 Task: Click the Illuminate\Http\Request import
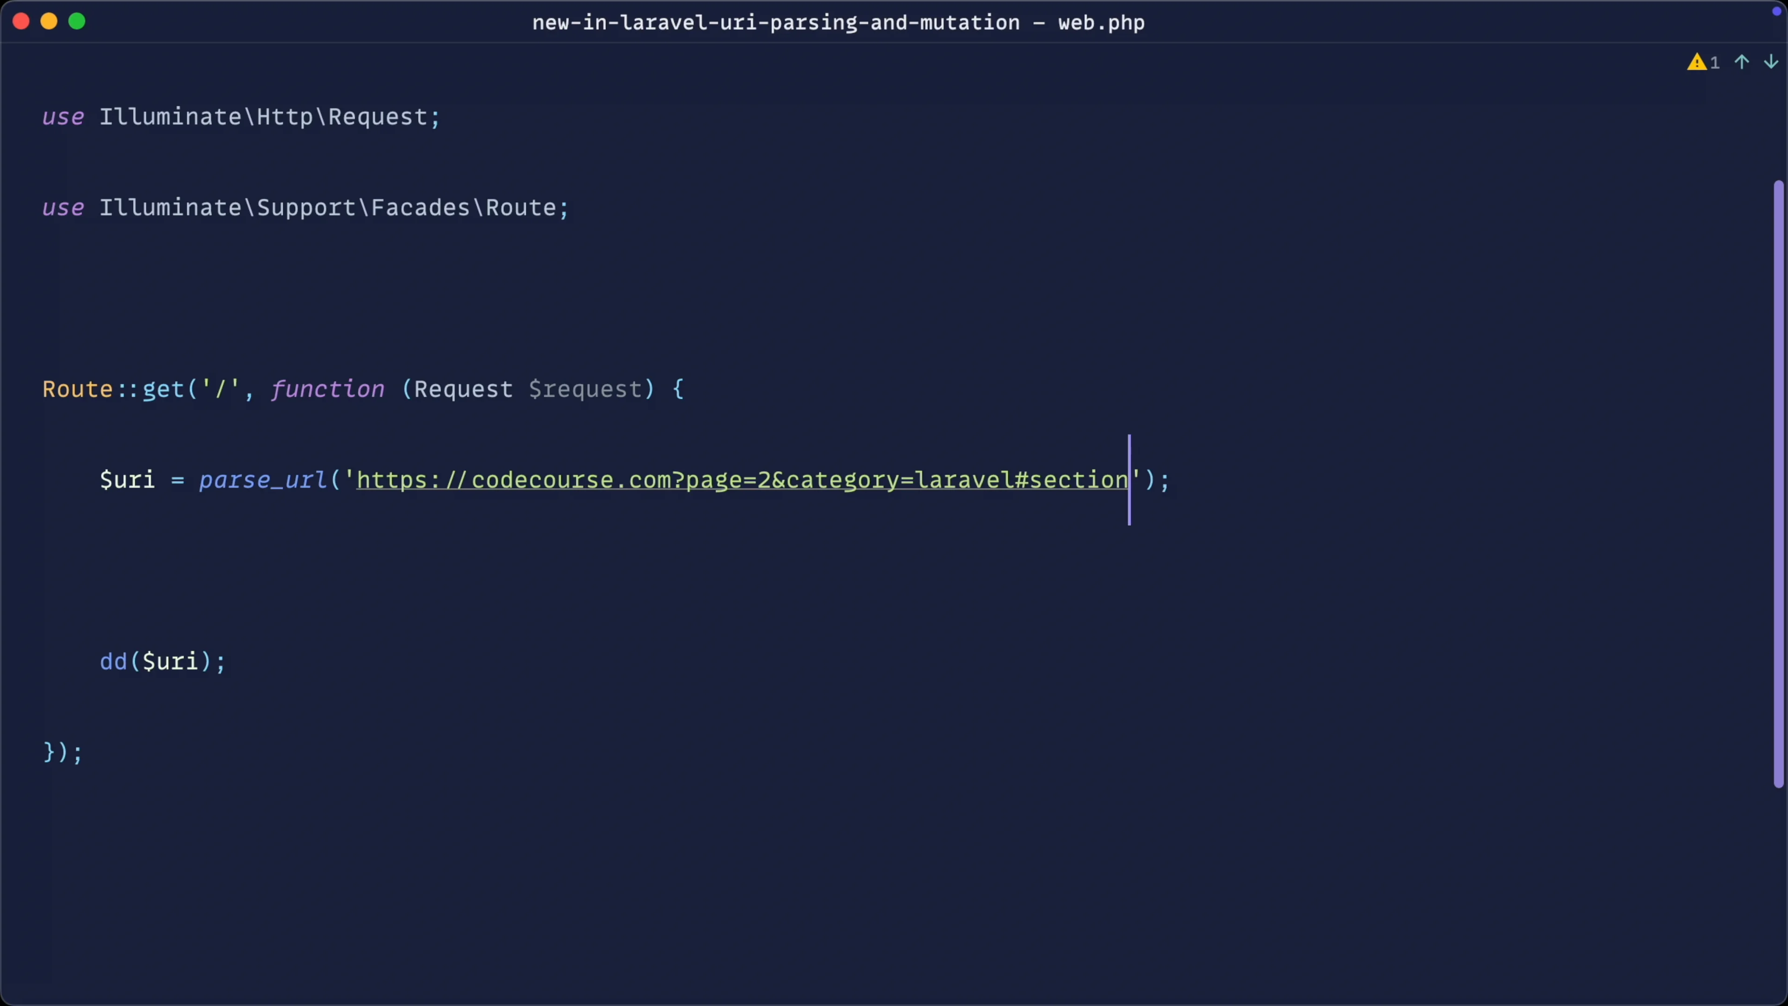point(263,117)
